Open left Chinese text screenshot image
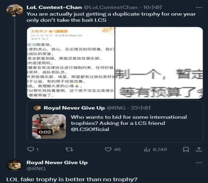The width and height of the screenshot is (208, 183). pos(71,63)
